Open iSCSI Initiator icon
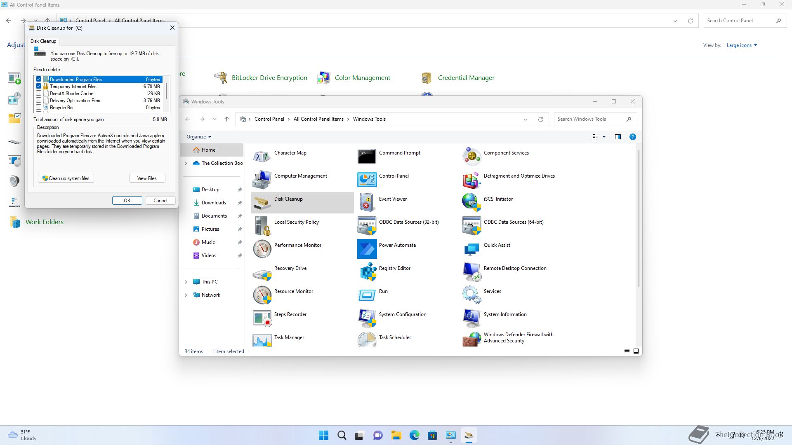 click(471, 202)
